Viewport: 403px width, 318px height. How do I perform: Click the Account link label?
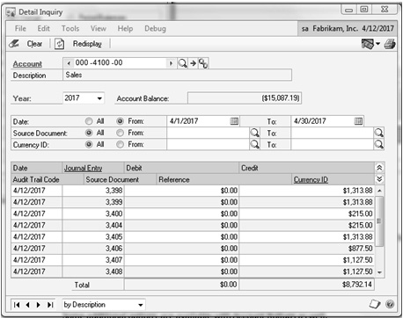(27, 64)
